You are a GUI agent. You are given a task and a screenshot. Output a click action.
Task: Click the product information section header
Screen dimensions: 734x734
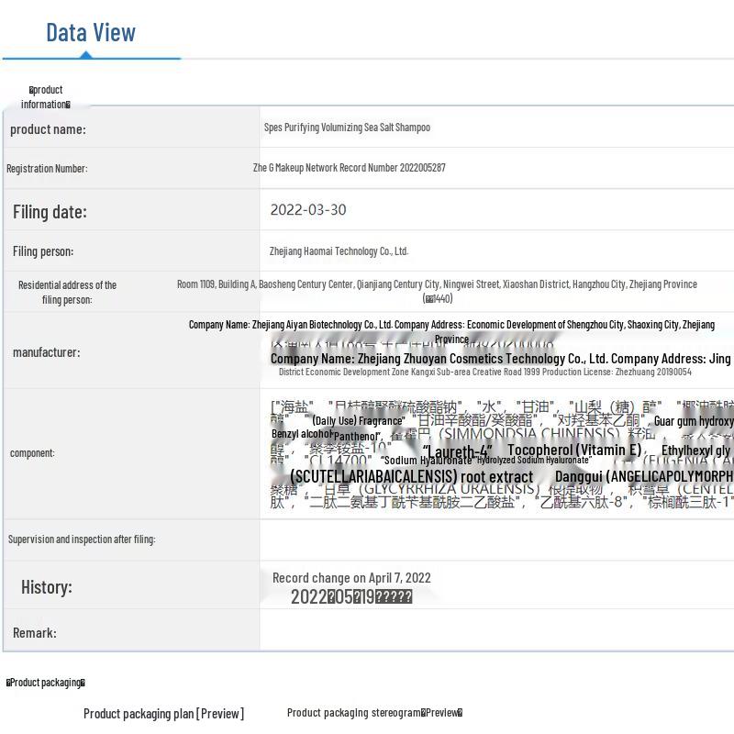coord(45,96)
